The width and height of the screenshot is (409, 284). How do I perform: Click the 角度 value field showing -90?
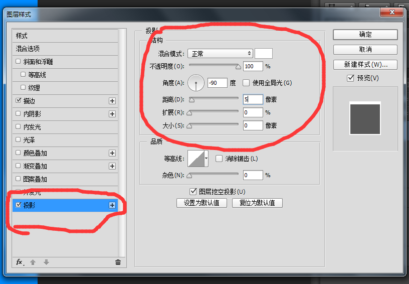(x=218, y=83)
